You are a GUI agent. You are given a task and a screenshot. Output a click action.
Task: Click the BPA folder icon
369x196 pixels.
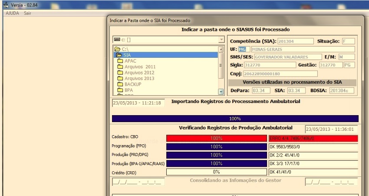pos(120,90)
